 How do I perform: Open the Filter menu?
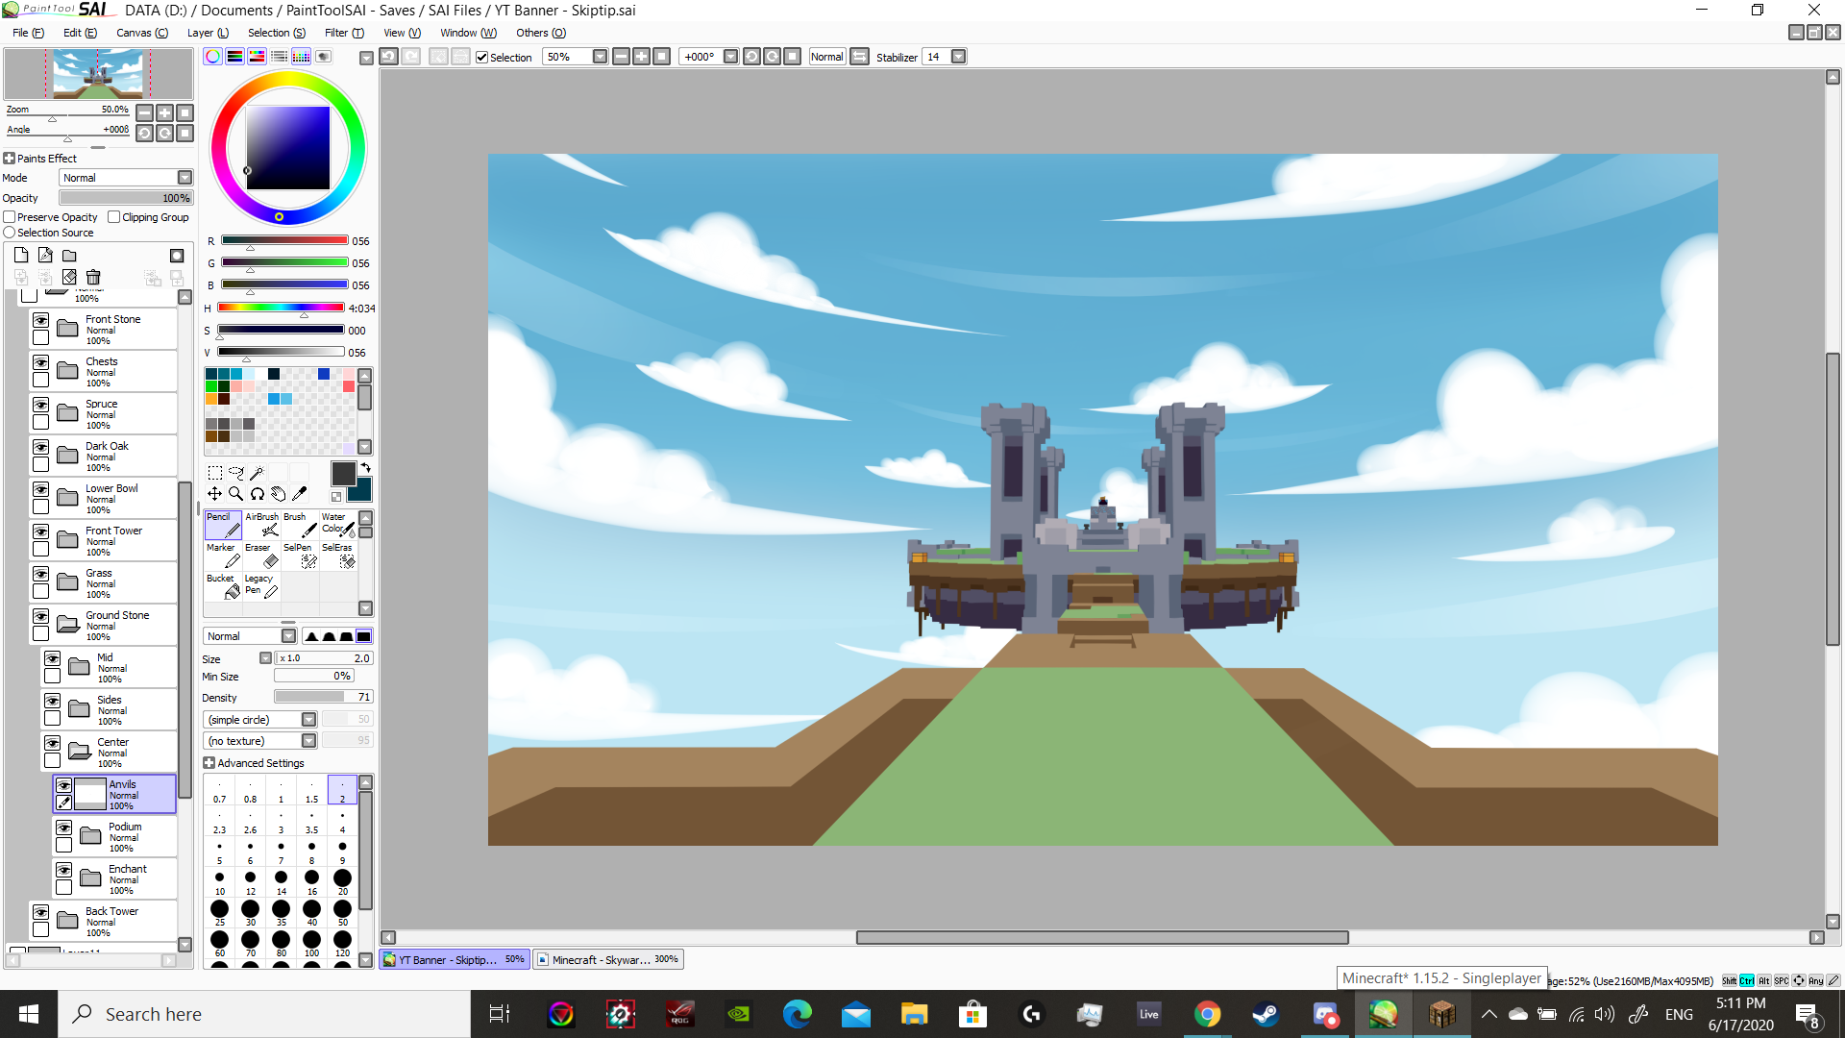(344, 33)
